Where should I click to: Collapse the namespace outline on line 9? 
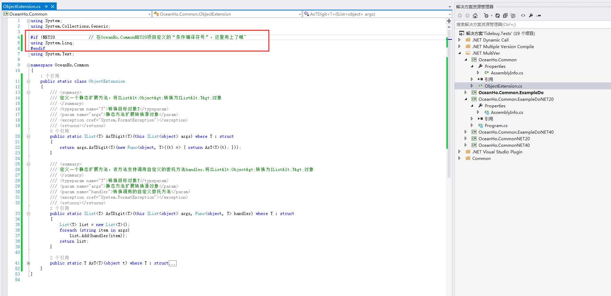pos(28,65)
